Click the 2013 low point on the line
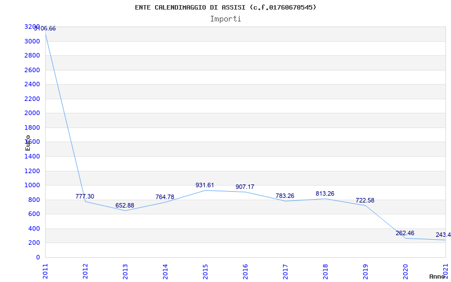 (125, 210)
